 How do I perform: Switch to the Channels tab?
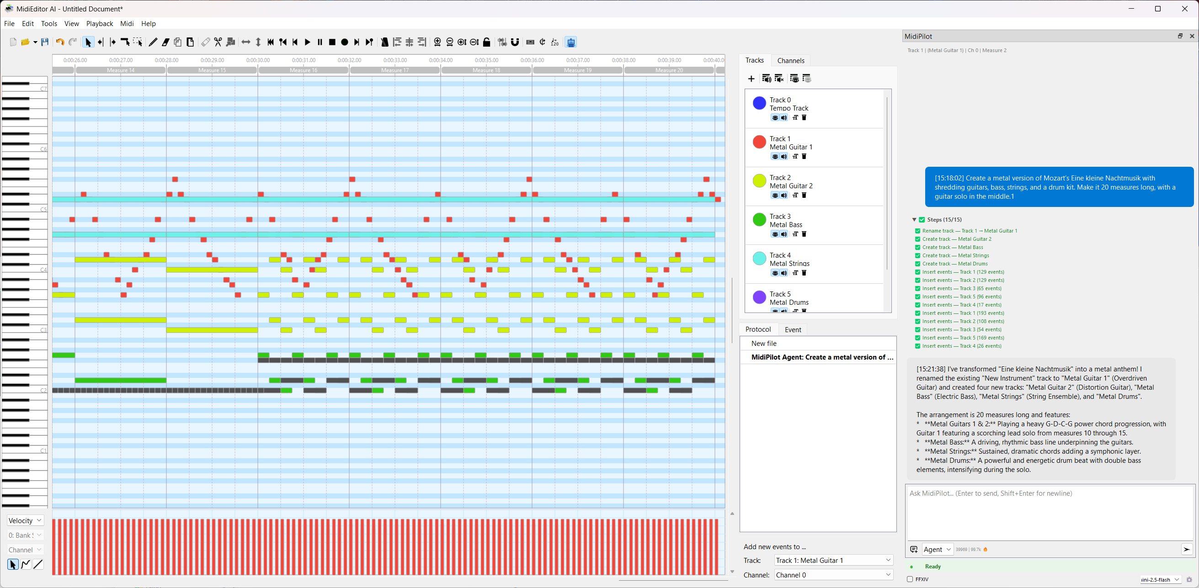tap(790, 60)
